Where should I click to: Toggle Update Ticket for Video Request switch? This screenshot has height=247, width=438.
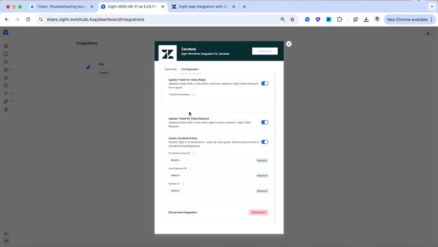(x=265, y=122)
